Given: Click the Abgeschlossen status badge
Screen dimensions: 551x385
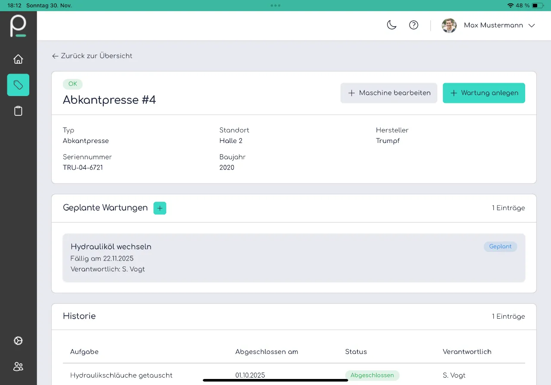Looking at the screenshot, I should pyautogui.click(x=372, y=375).
